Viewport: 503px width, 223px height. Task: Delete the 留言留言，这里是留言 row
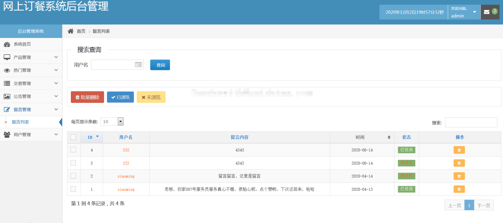[459, 176]
